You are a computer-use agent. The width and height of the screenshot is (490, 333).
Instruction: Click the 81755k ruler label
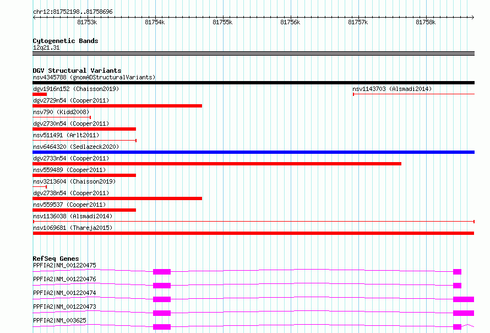click(222, 22)
